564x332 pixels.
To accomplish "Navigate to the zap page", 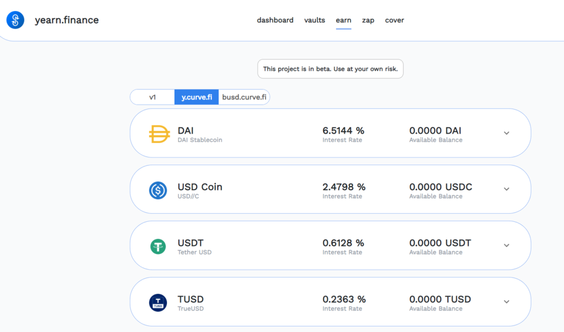I will pos(368,20).
